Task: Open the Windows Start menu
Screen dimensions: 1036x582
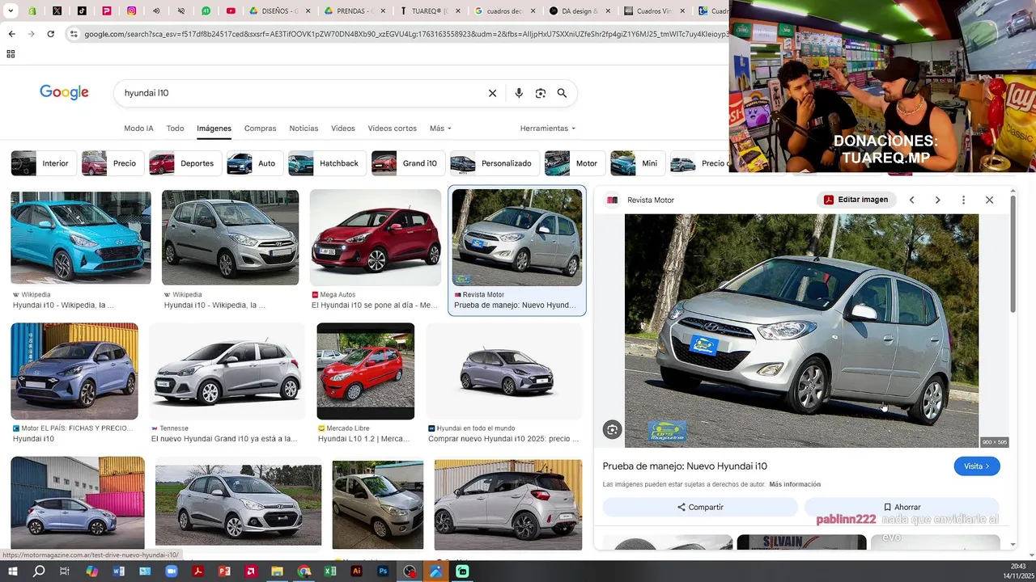Action: point(12,571)
